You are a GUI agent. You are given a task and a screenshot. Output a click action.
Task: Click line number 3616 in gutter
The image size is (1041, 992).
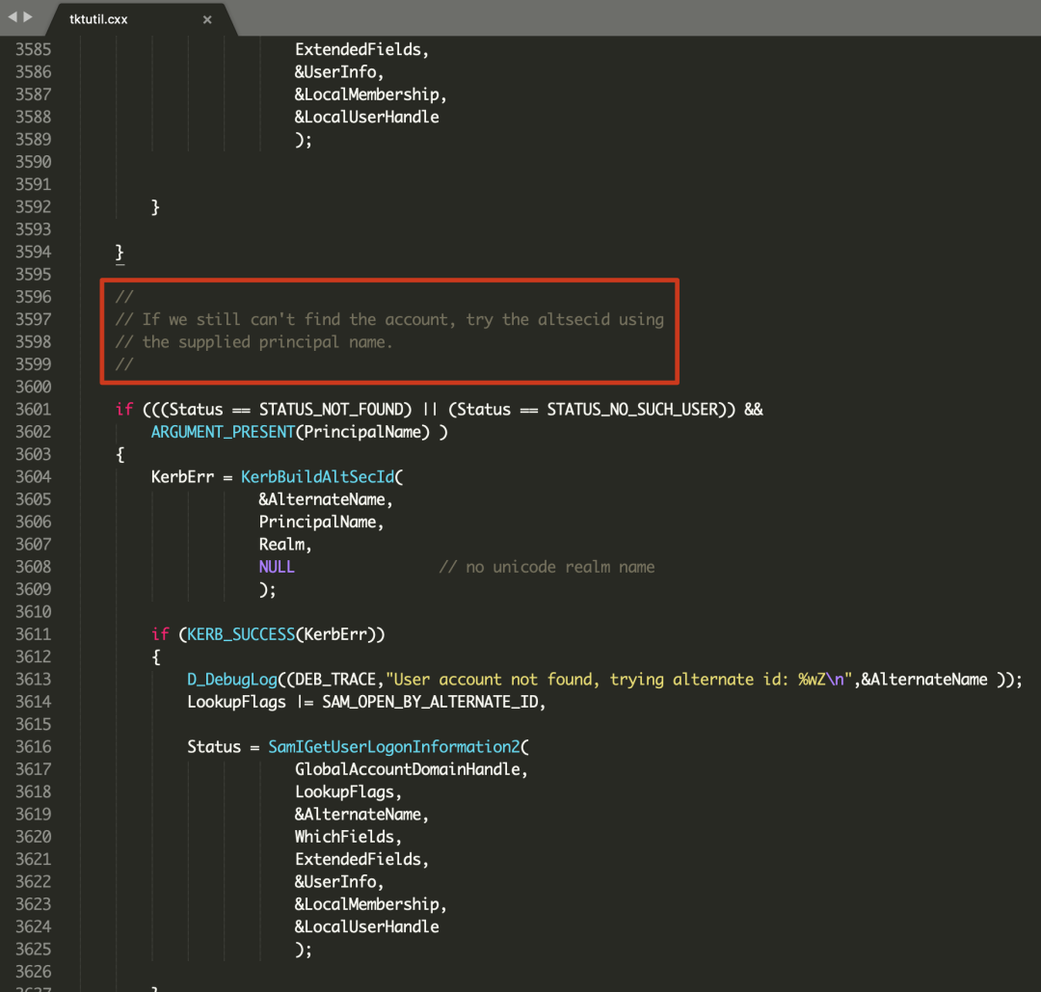[33, 746]
